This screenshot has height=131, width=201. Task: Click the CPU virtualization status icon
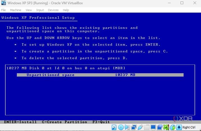166,127
